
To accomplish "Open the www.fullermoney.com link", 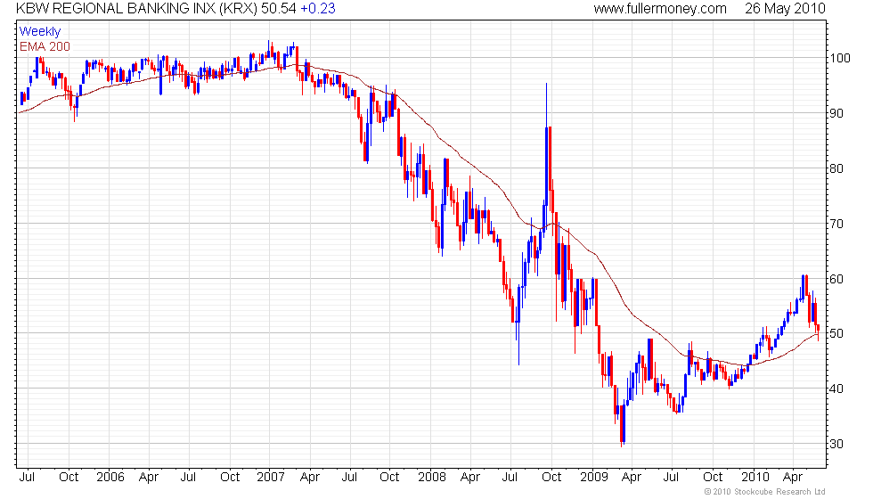I will click(660, 9).
